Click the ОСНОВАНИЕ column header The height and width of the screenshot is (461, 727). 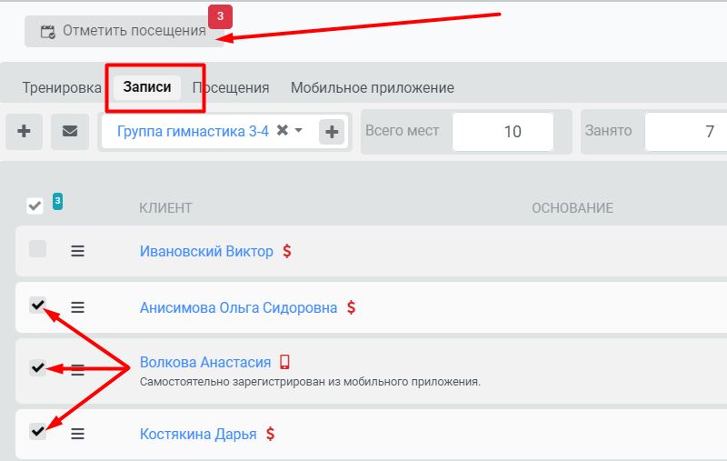click(x=573, y=208)
